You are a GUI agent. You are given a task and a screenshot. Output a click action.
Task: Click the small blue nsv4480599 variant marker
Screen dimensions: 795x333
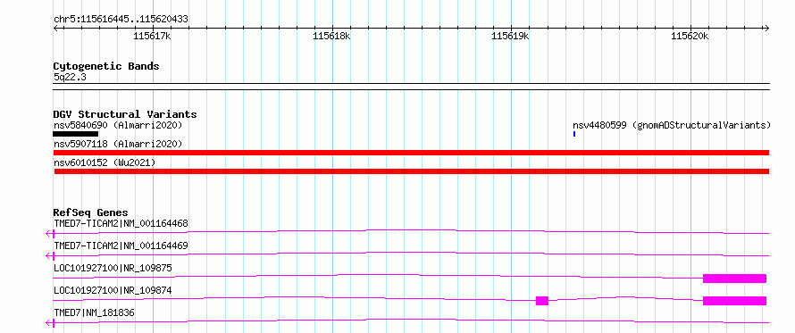pos(574,134)
